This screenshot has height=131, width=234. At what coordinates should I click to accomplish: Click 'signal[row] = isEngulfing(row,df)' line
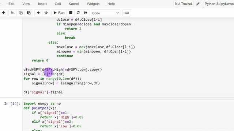tap(66, 83)
